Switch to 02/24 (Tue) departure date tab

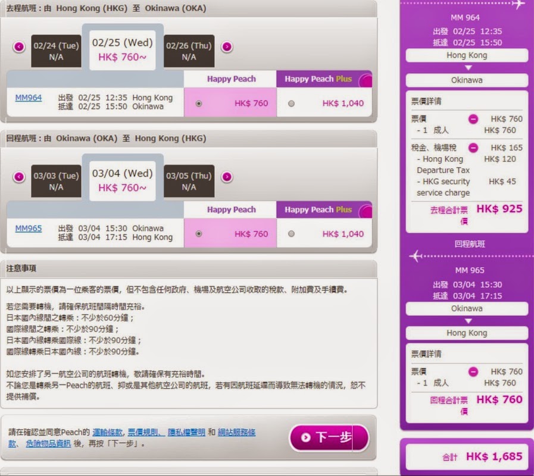[56, 51]
